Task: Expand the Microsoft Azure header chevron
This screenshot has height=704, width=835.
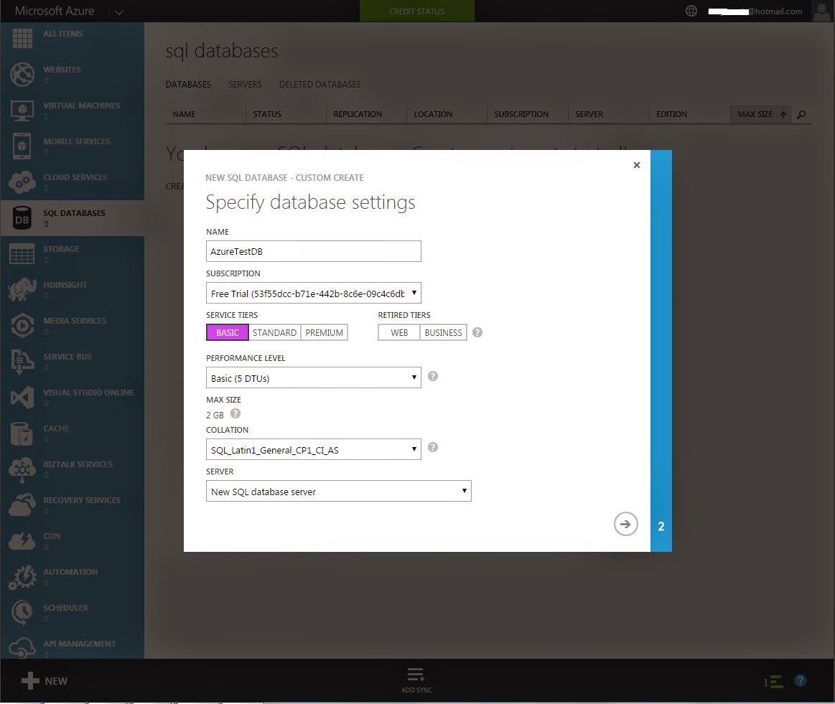Action: click(118, 11)
